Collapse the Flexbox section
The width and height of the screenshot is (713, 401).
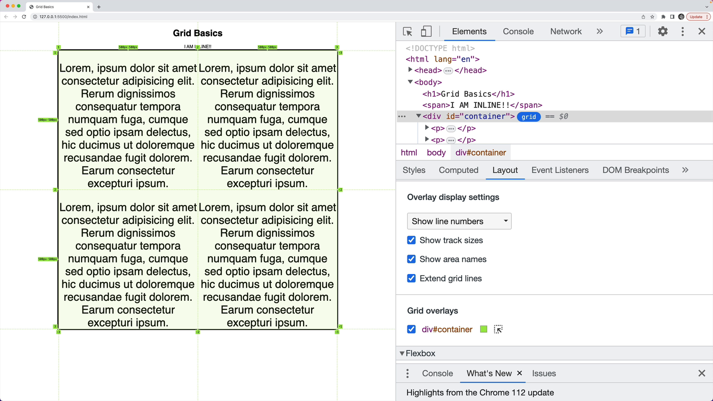point(402,353)
